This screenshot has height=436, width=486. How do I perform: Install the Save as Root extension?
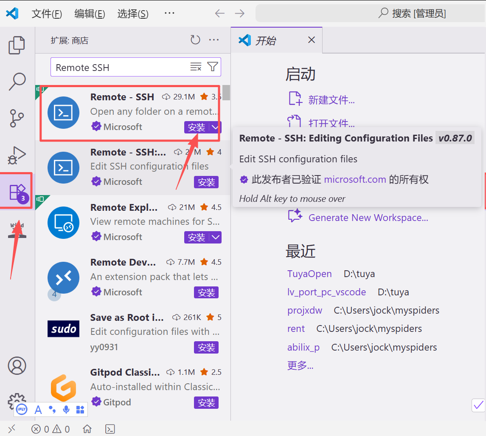tap(206, 347)
